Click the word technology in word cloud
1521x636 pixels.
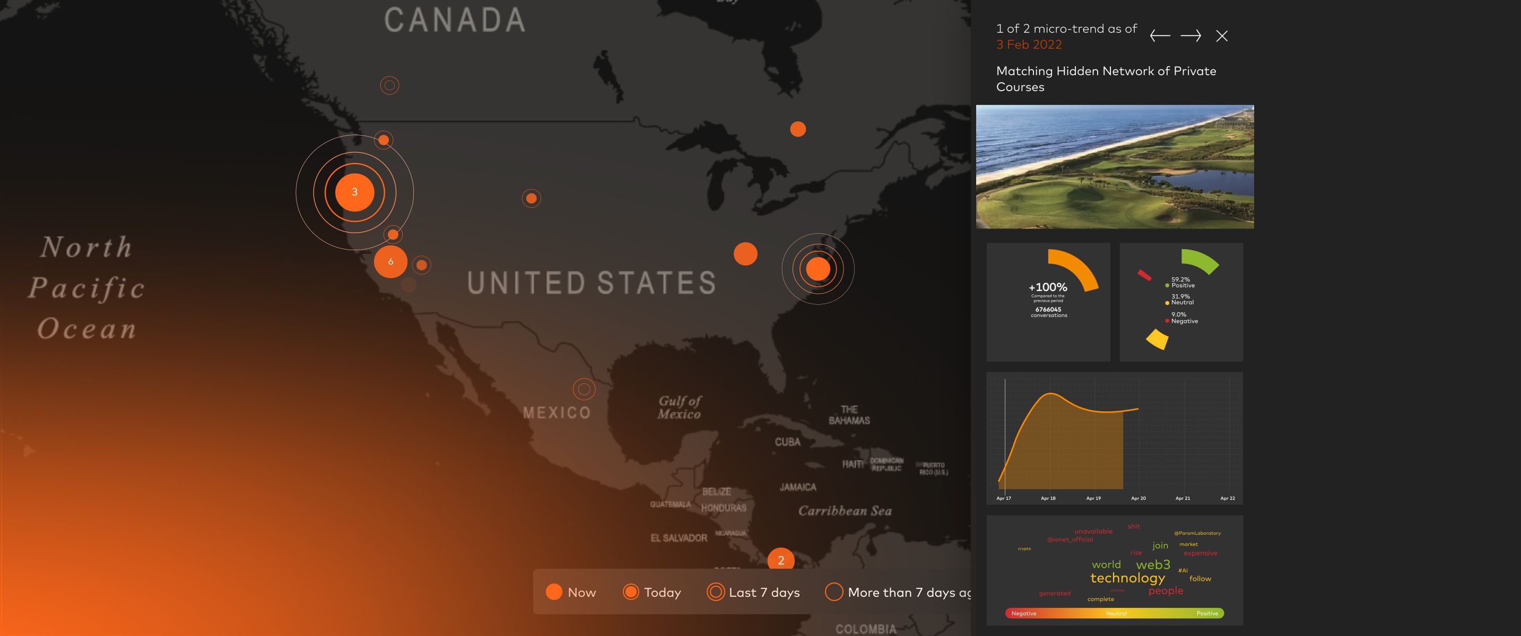1127,578
